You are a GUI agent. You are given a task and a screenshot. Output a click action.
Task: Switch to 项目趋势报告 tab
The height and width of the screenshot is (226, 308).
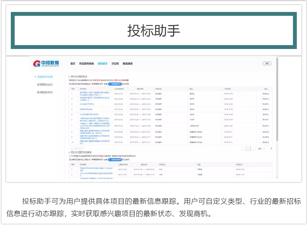(86, 64)
